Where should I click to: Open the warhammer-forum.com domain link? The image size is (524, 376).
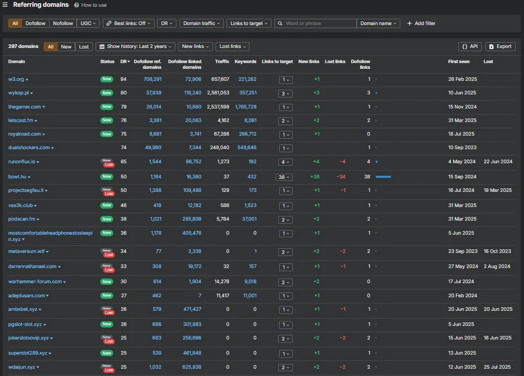[35, 282]
